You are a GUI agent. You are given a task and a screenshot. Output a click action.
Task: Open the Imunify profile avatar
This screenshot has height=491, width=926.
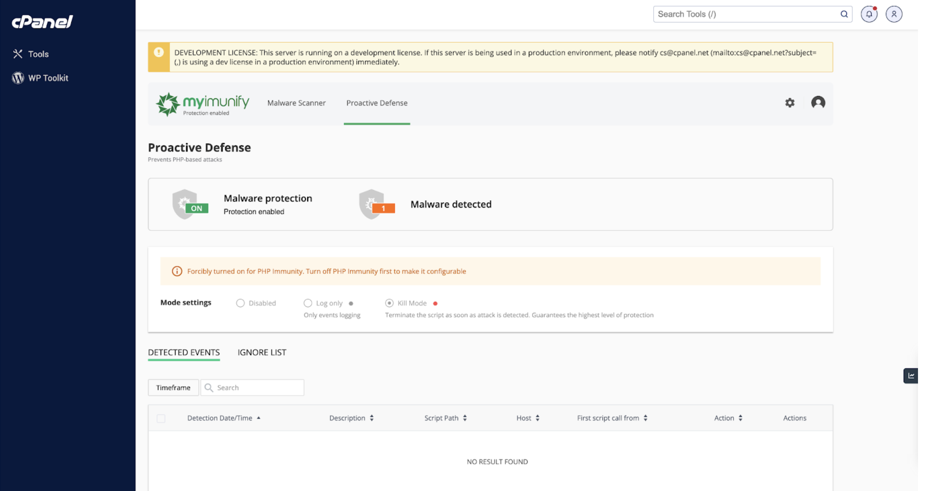pyautogui.click(x=818, y=103)
